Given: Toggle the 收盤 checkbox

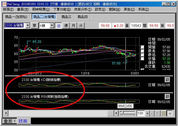Looking at the screenshot, I should click(x=142, y=59).
